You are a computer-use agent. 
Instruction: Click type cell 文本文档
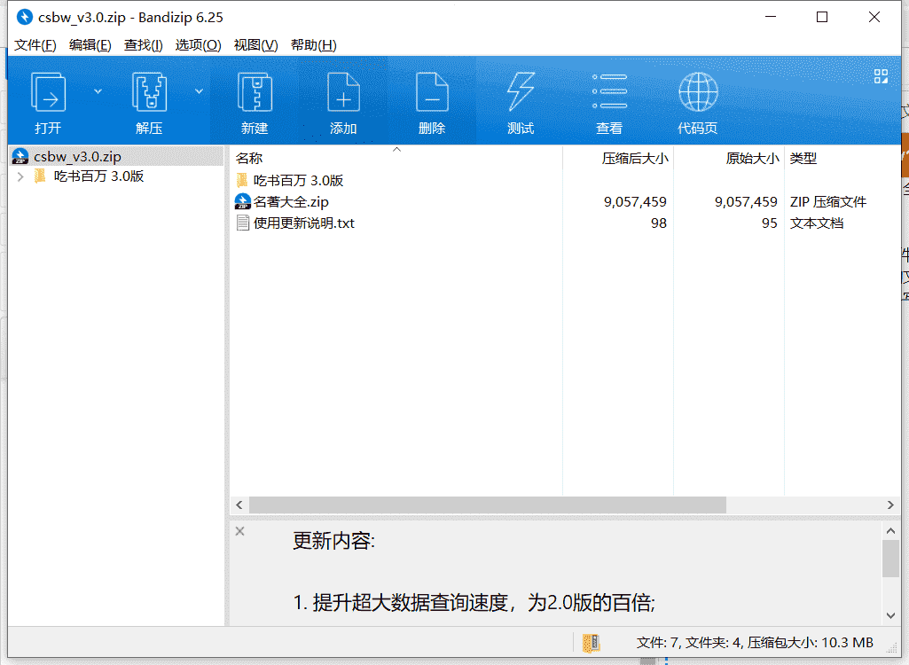click(817, 223)
